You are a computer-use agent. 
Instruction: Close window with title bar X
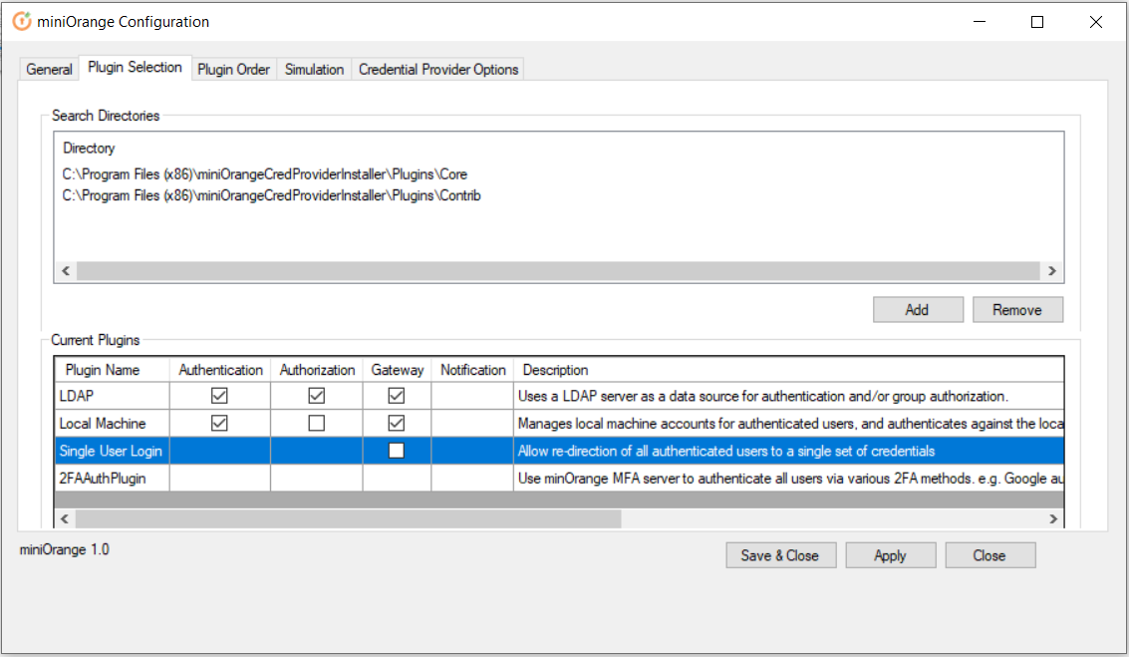(x=1096, y=22)
